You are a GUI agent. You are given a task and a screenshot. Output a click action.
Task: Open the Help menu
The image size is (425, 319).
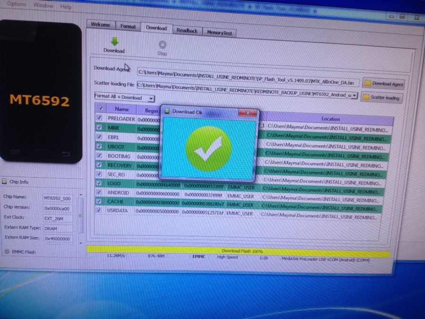66,7
